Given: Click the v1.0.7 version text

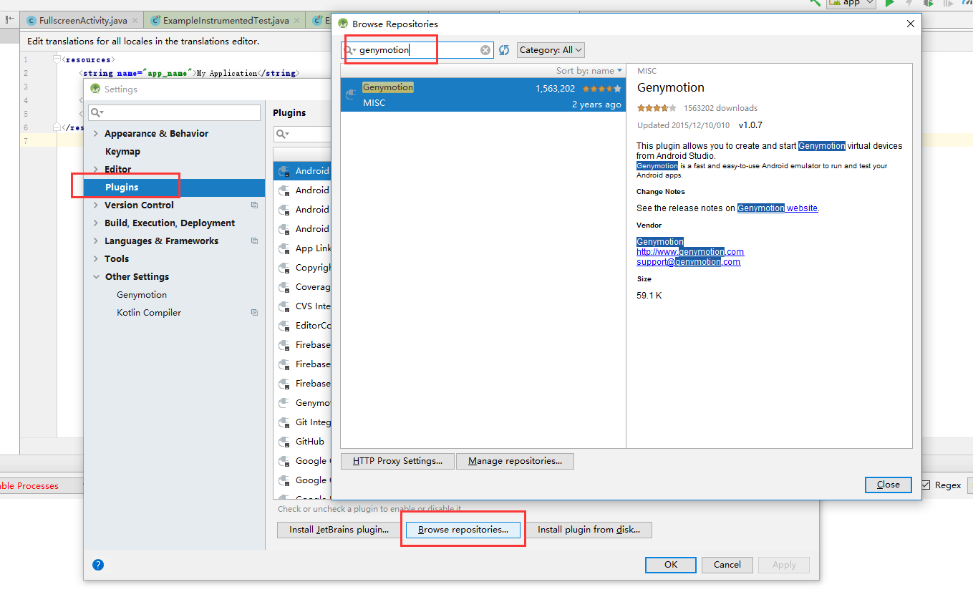Looking at the screenshot, I should point(750,125).
